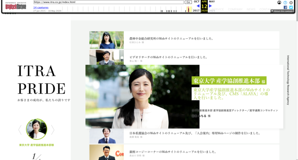
Task: Click green 東京大学 産学協創推進本部 heading
Action: (229, 81)
